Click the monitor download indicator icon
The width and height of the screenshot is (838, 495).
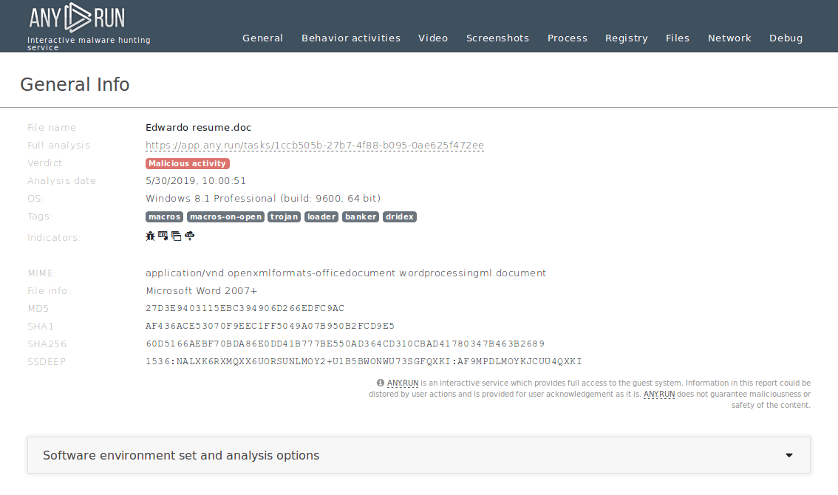[163, 236]
